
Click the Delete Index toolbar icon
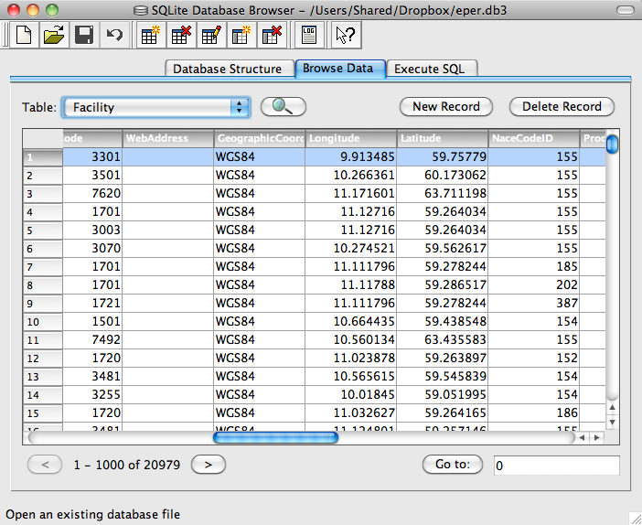272,37
